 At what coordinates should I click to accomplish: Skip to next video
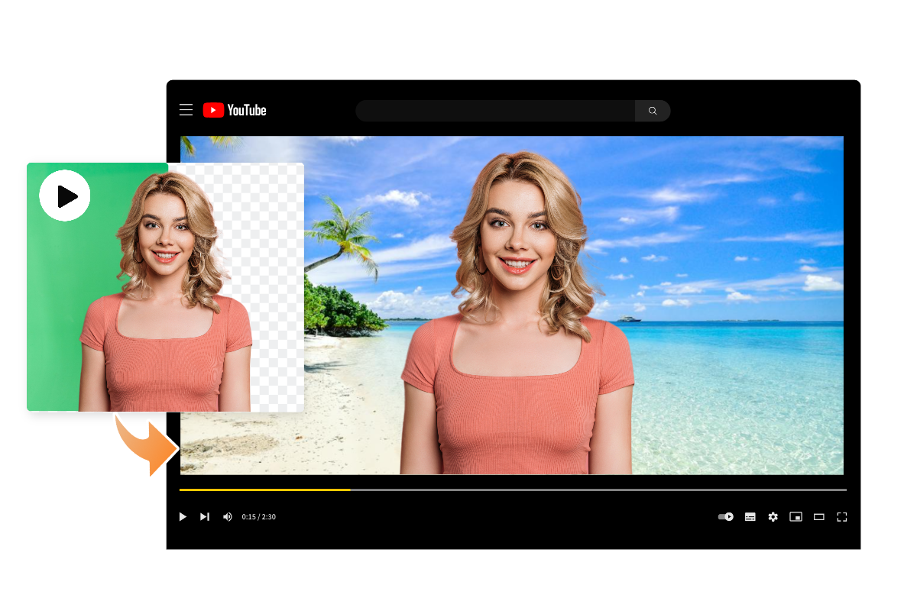[204, 517]
